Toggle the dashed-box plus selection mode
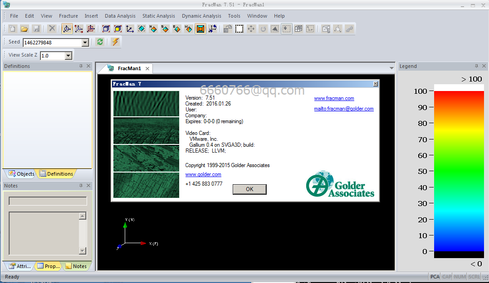The image size is (489, 283). 286,29
